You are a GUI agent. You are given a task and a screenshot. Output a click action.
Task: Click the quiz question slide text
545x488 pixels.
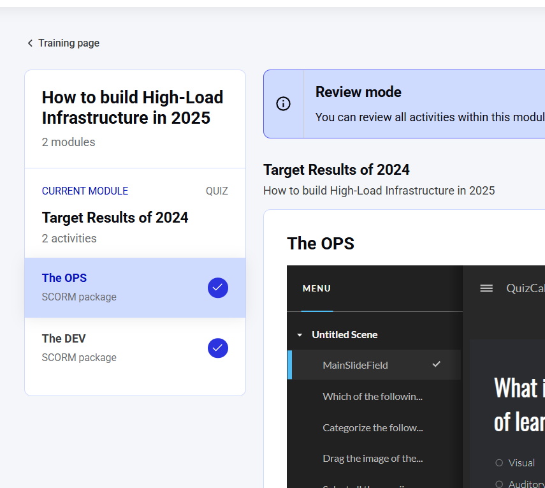pyautogui.click(x=520, y=405)
